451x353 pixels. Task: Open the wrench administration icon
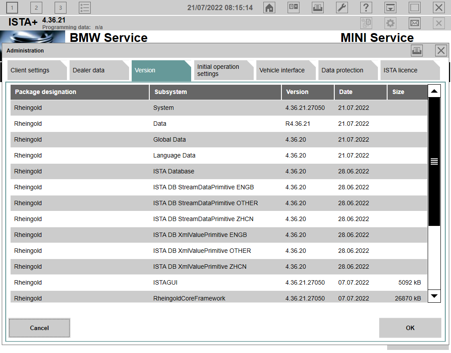(x=342, y=8)
